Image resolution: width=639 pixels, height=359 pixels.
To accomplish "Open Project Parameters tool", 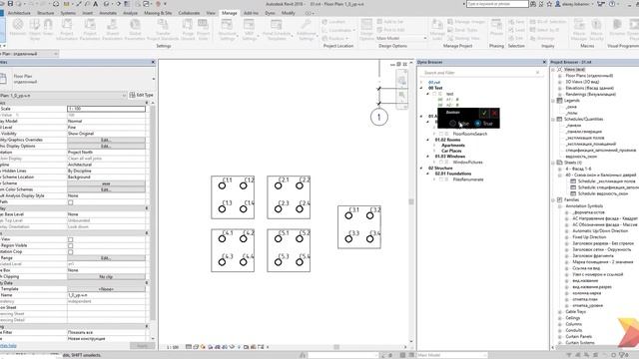I will click(x=90, y=29).
